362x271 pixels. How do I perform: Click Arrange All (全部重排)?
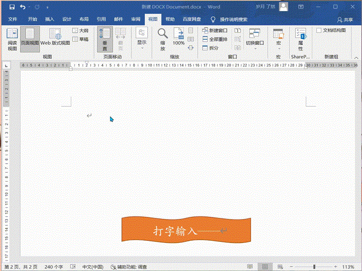point(215,39)
